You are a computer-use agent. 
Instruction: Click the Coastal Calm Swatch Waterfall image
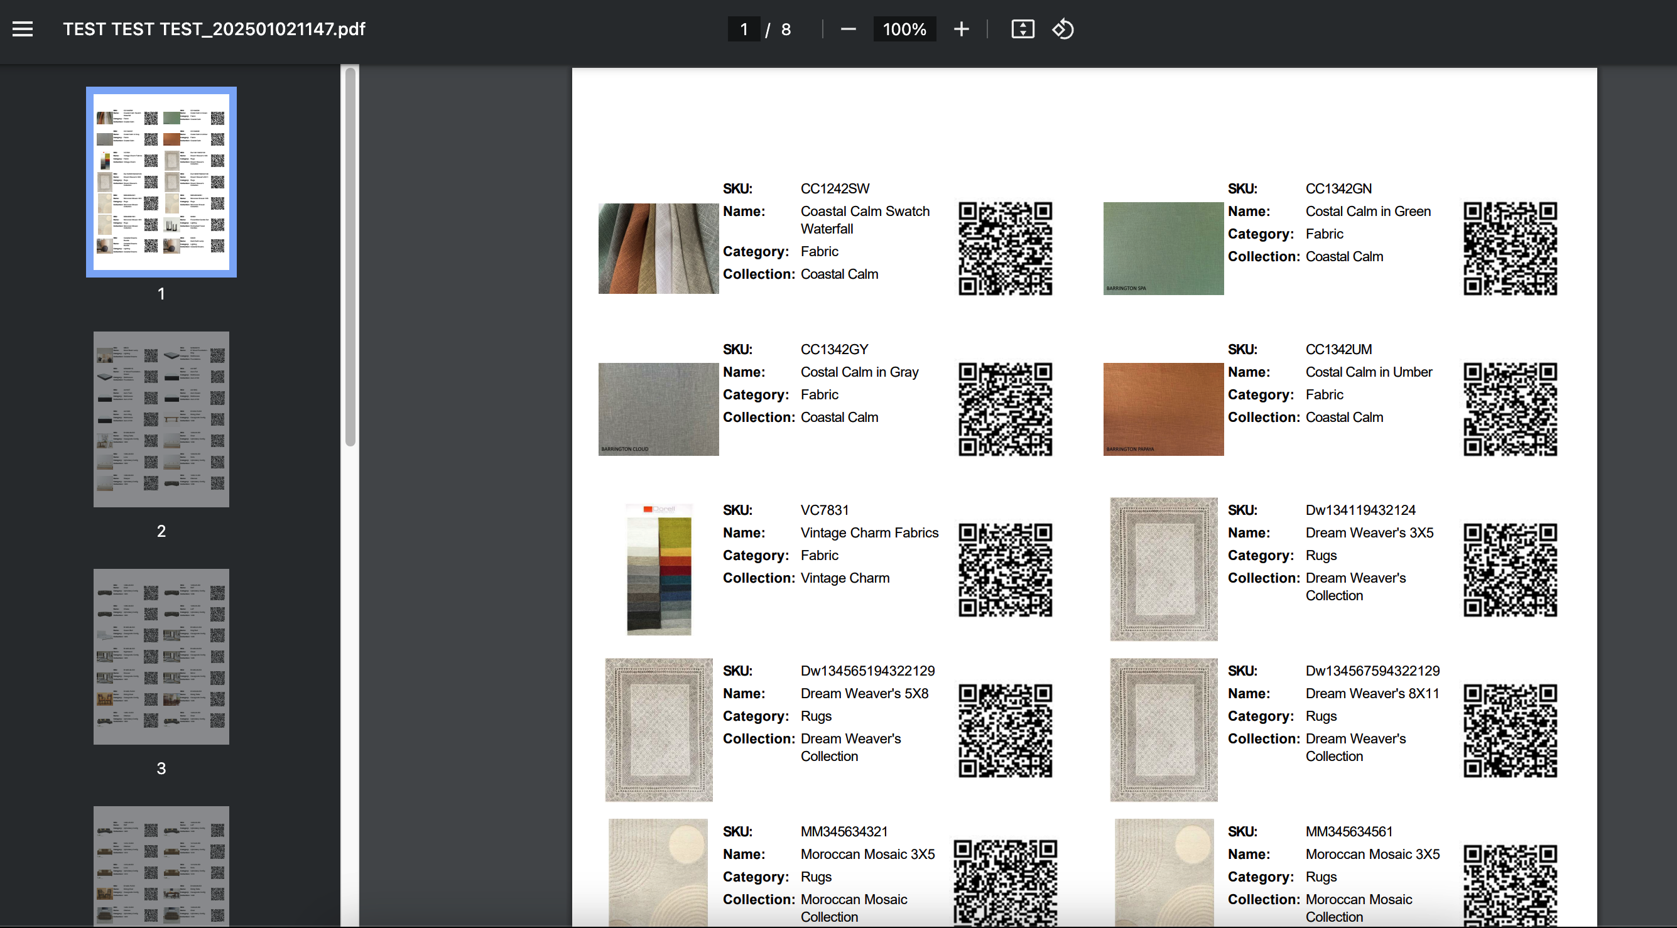tap(658, 249)
